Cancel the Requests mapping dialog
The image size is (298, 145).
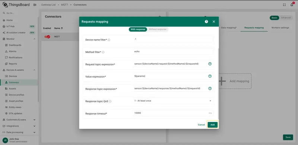tap(201, 125)
